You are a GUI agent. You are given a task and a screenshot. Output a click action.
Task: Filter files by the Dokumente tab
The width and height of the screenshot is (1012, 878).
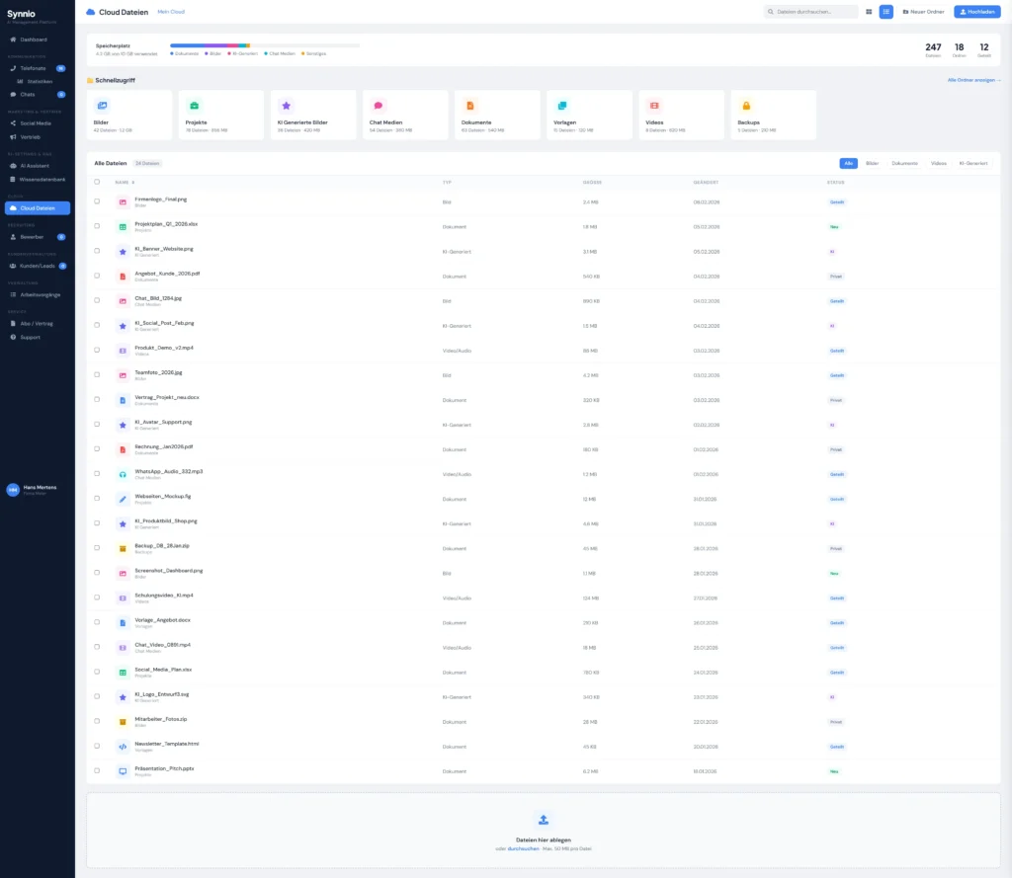point(904,163)
